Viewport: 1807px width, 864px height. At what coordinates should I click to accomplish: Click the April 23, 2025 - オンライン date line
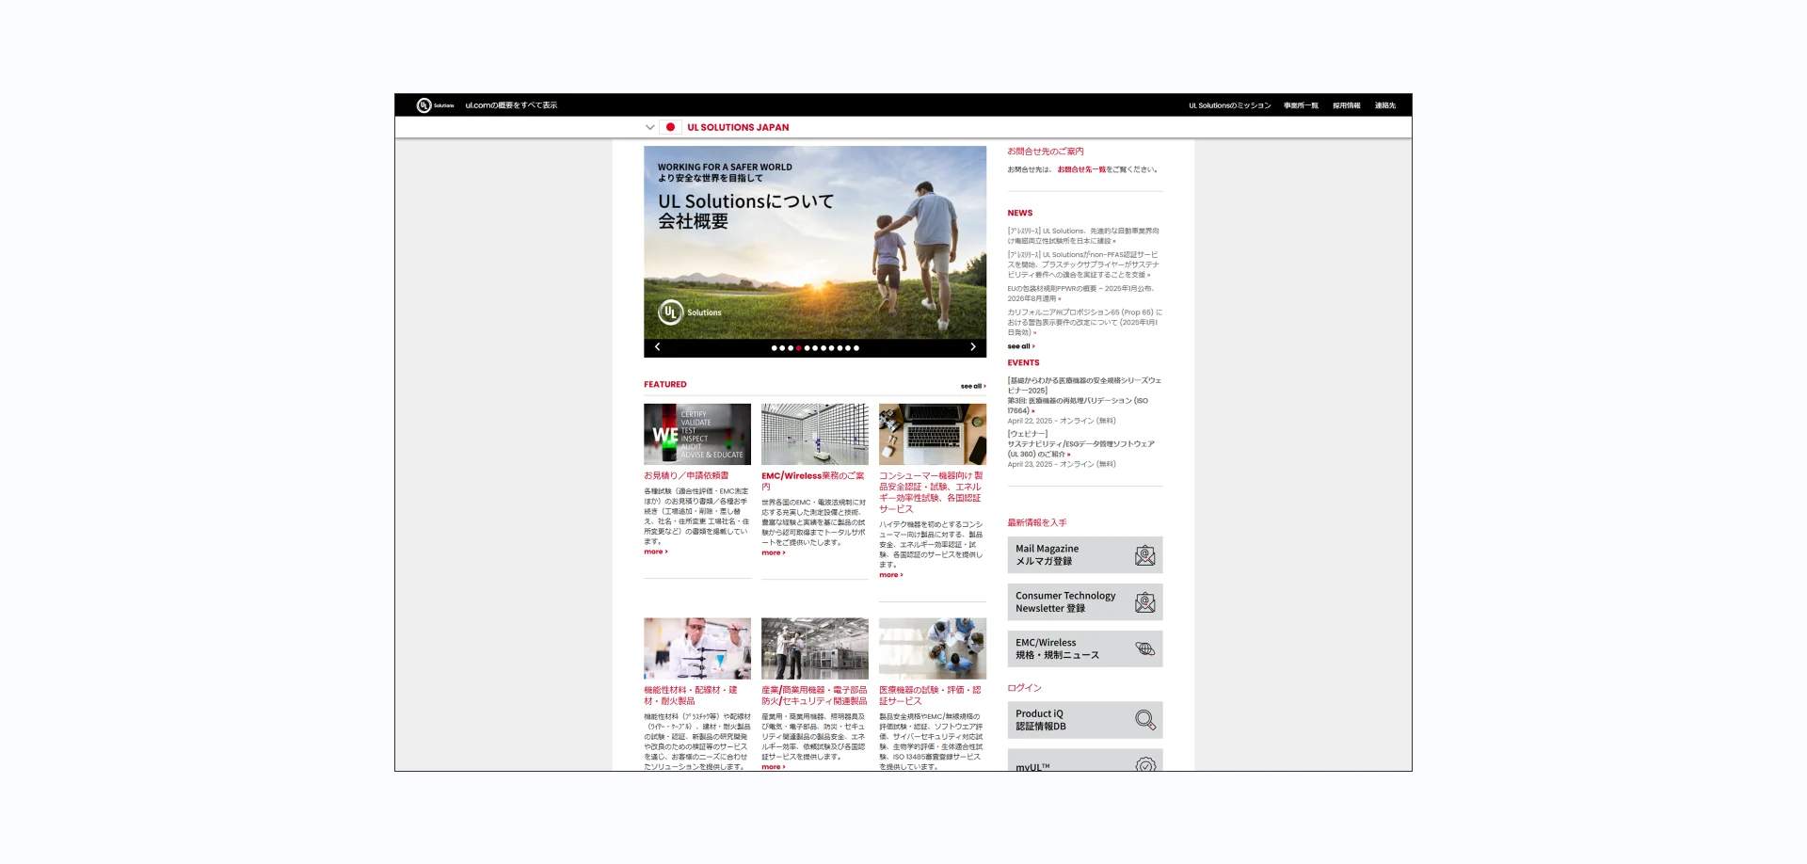coord(1062,464)
